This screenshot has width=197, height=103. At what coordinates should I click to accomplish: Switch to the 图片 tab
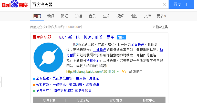coord(106,16)
